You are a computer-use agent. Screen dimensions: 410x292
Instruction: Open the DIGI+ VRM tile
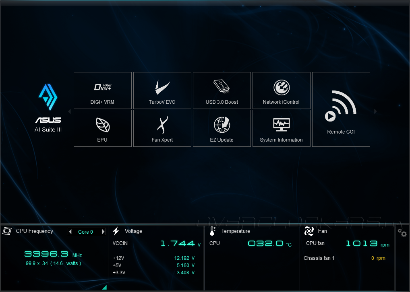102,90
